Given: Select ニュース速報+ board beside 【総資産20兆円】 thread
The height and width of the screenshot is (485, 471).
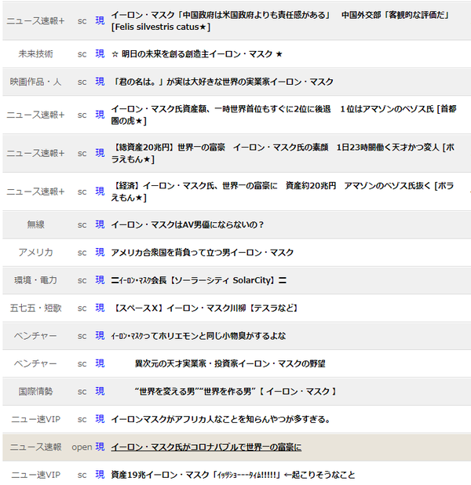Looking at the screenshot, I should tap(35, 153).
